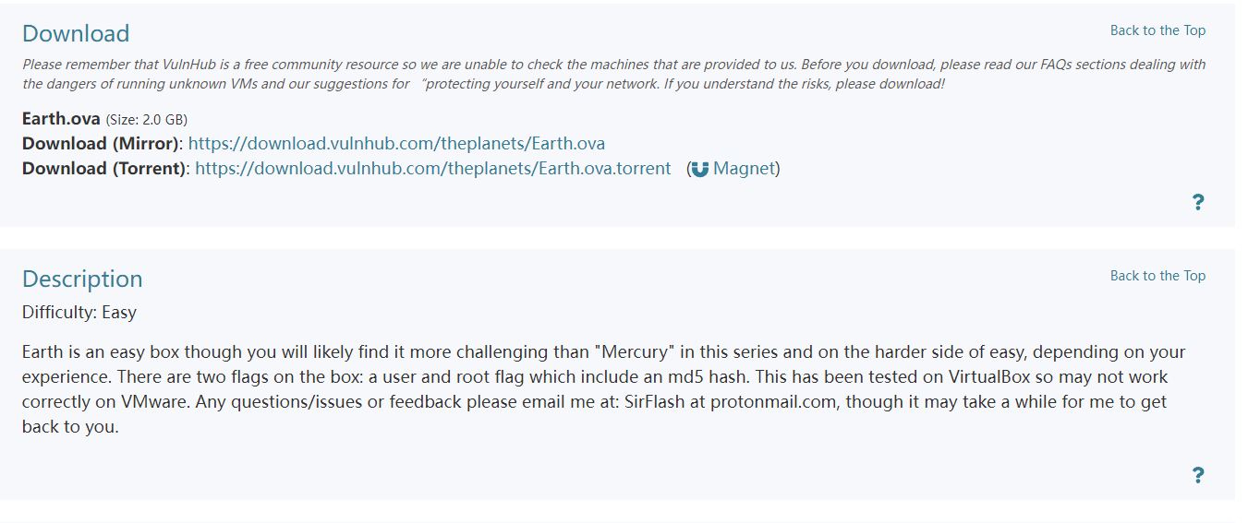Screen dimensions: 1260x523
Task: Click the Difficulty: Easy line
Action: (79, 312)
